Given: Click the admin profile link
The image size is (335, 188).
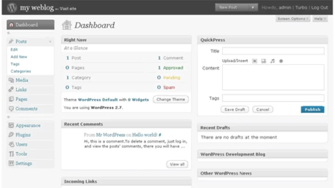Looking at the screenshot, I should [x=285, y=8].
